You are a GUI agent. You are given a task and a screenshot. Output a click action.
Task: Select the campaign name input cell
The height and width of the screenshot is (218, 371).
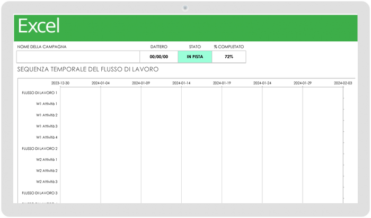[78, 57]
